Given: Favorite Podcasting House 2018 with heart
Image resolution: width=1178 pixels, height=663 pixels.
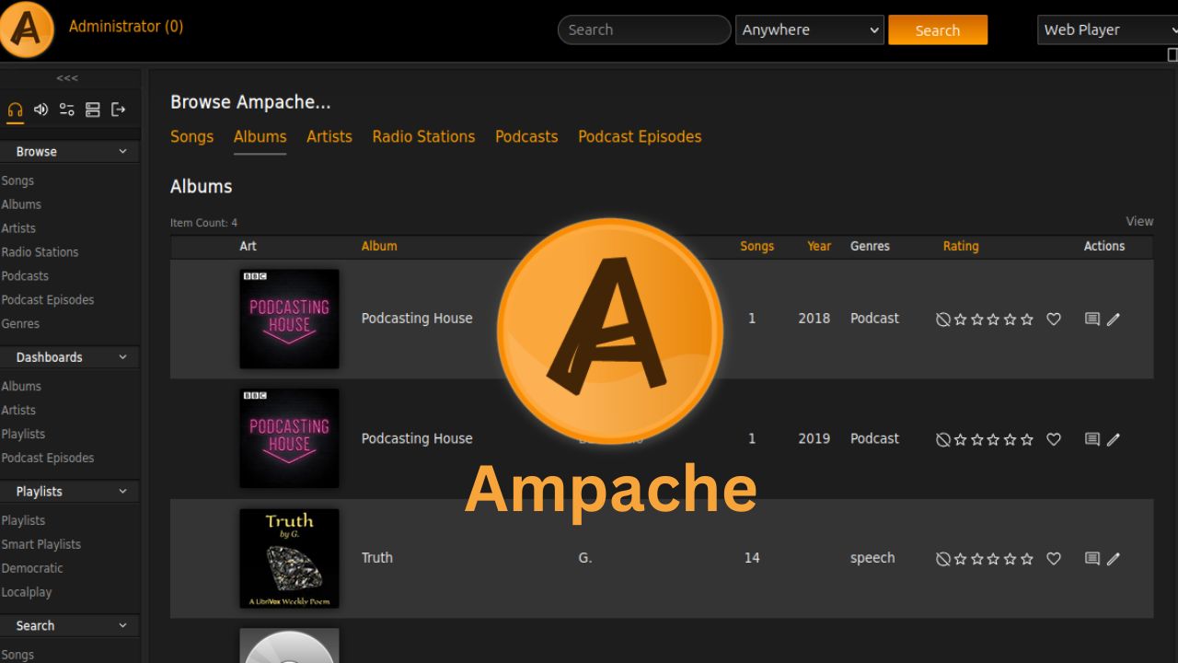Looking at the screenshot, I should [x=1055, y=320].
